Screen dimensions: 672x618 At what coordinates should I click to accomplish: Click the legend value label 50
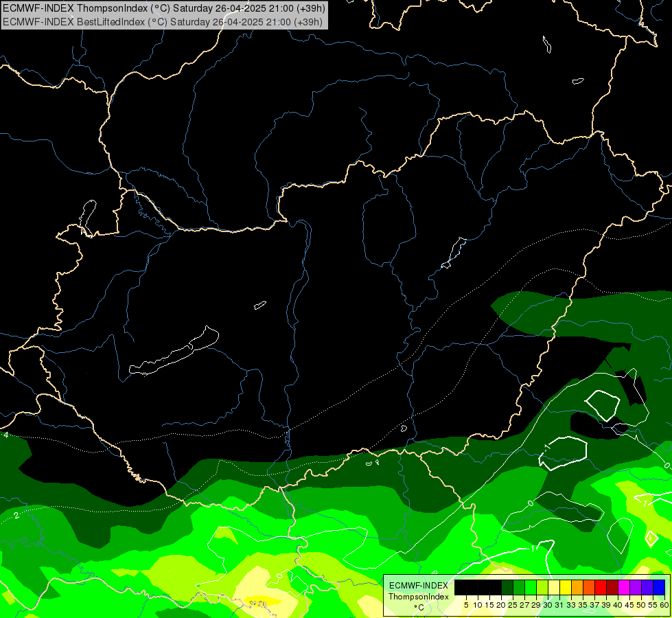(641, 605)
